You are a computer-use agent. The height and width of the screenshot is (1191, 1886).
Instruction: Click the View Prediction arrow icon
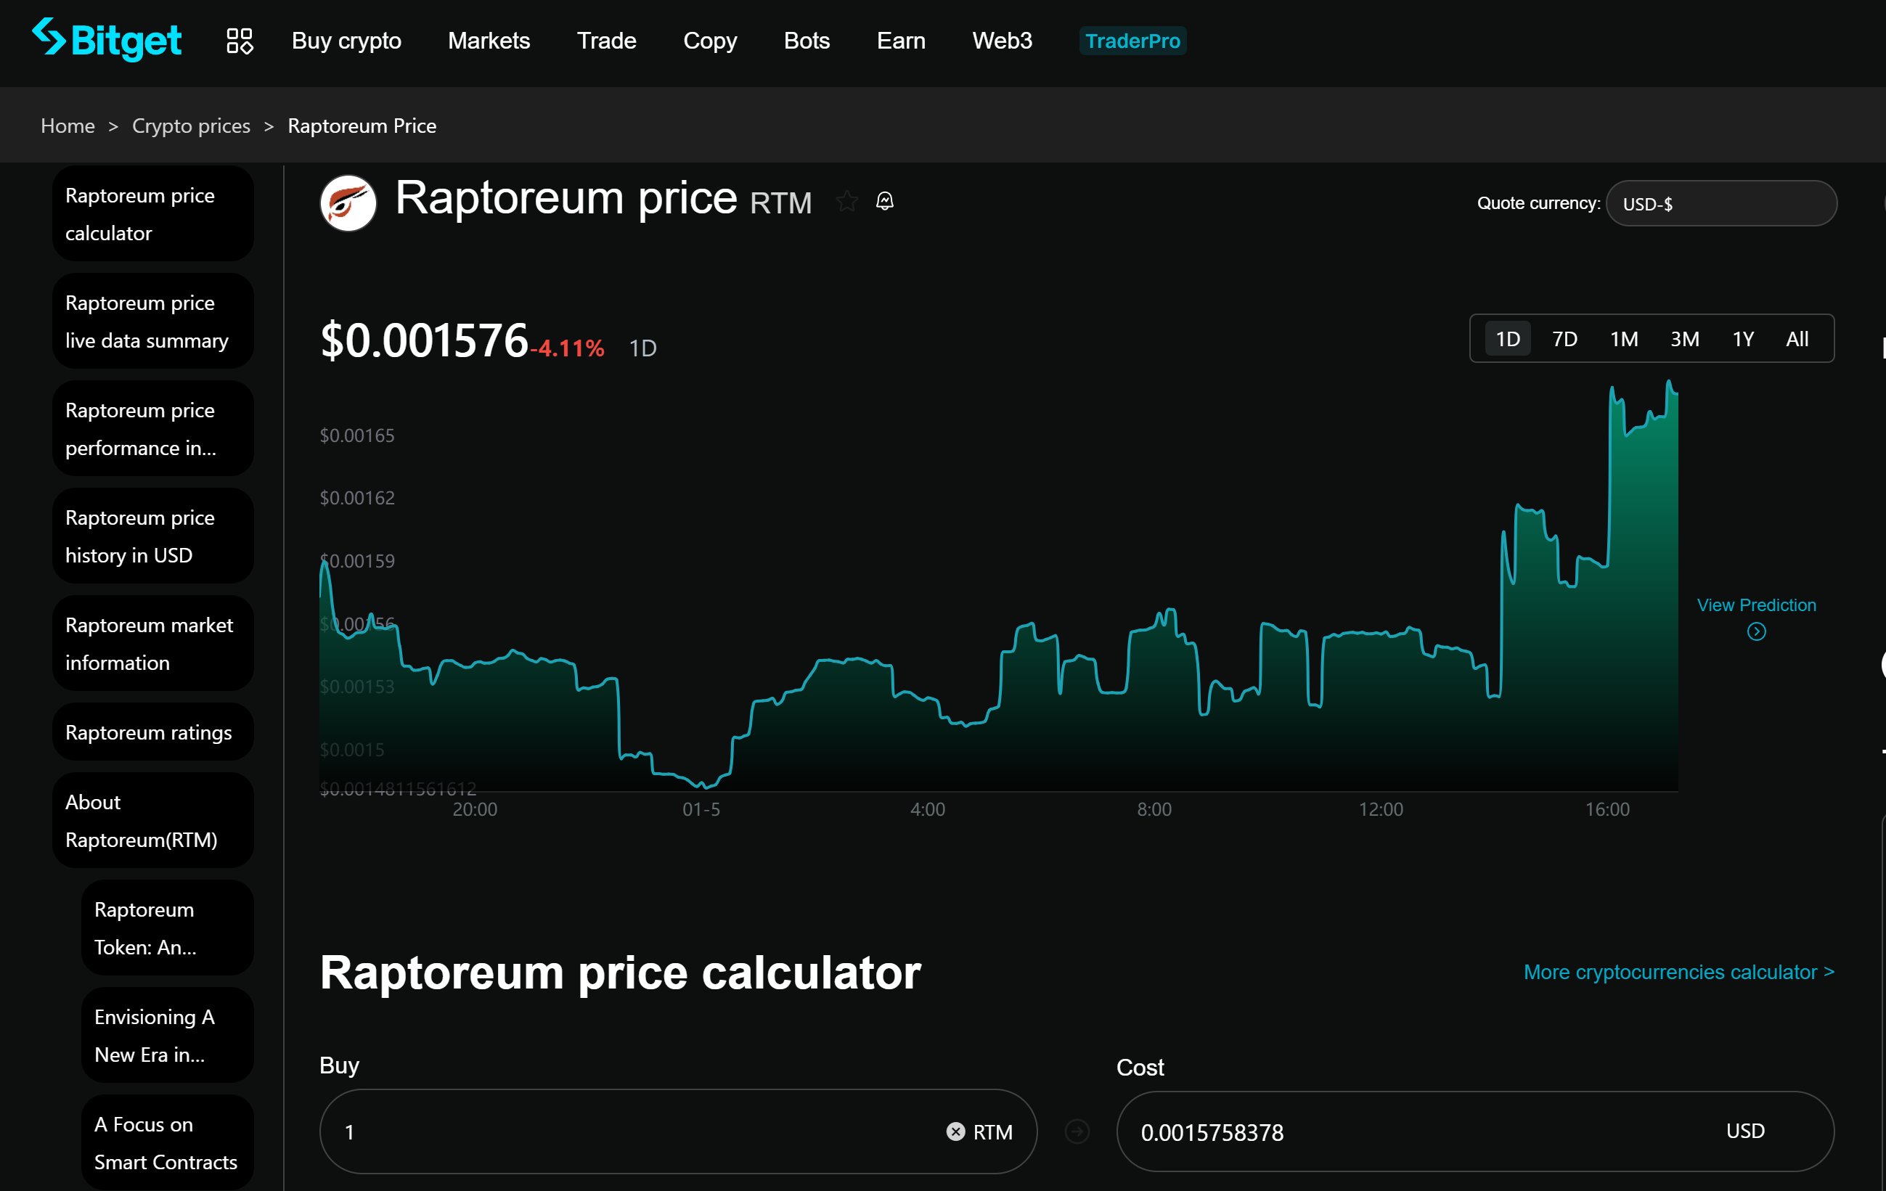click(x=1756, y=631)
